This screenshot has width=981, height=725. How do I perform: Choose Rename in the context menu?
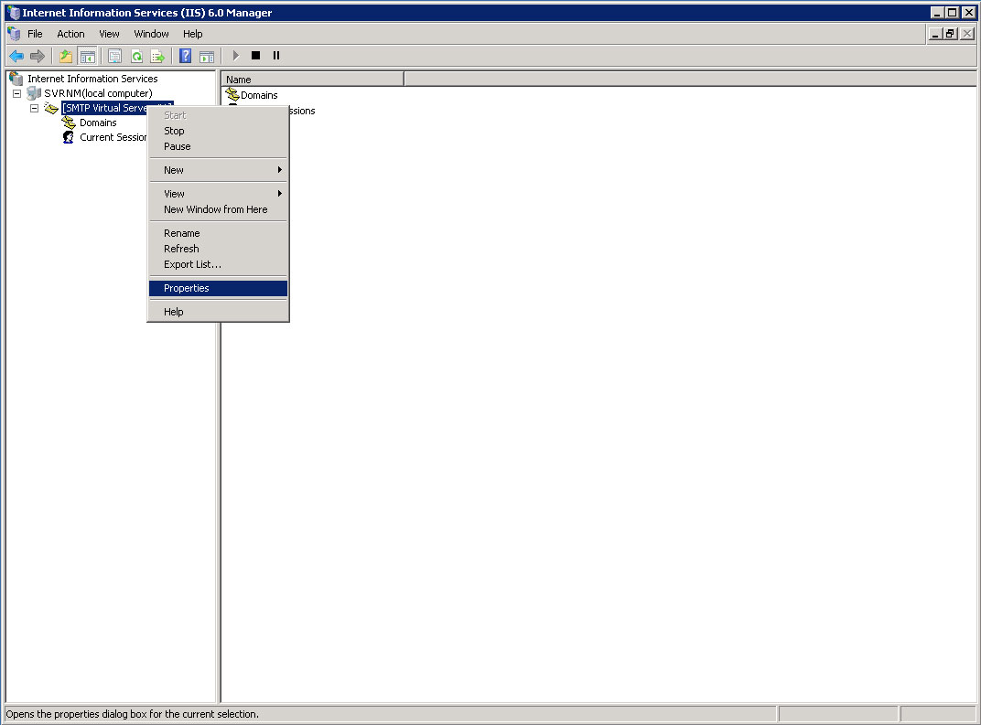click(x=218, y=233)
